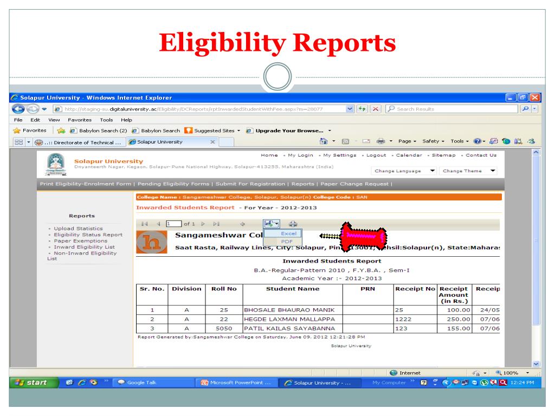Select Excel export option
The width and height of the screenshot is (555, 416).
pyautogui.click(x=283, y=233)
